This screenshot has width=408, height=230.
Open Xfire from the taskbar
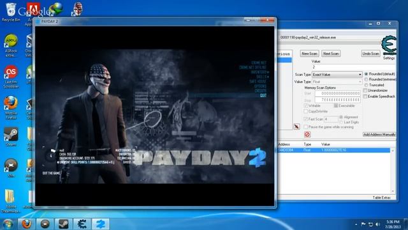pos(45,224)
